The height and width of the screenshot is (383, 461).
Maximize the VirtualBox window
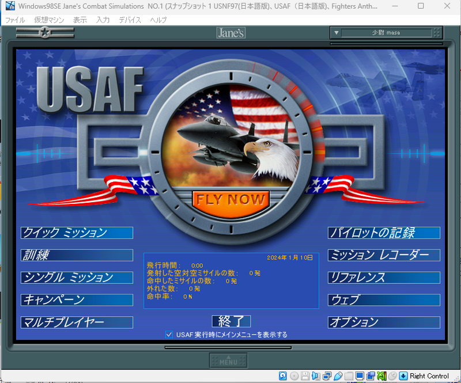[x=421, y=6]
